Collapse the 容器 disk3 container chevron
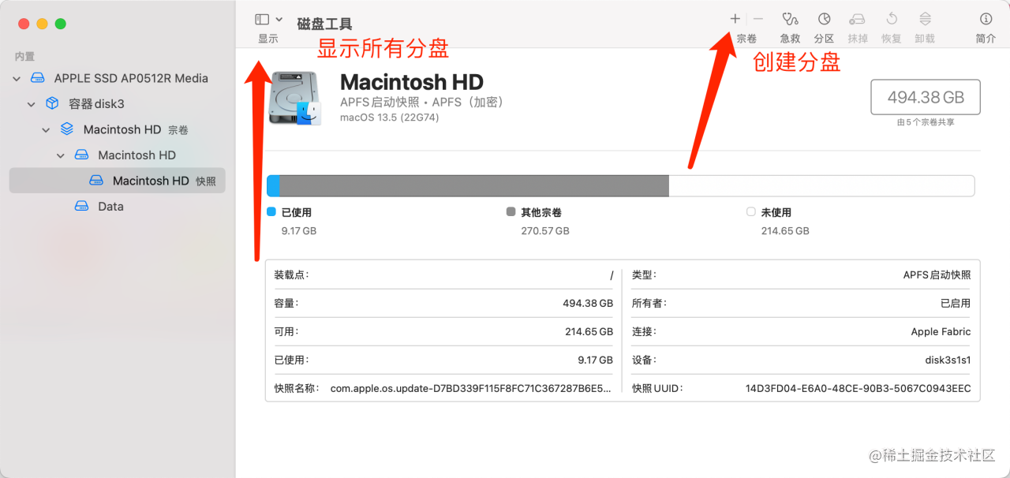The height and width of the screenshot is (478, 1010). (x=32, y=104)
